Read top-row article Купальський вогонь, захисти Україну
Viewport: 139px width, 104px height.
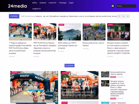coord(93,44)
